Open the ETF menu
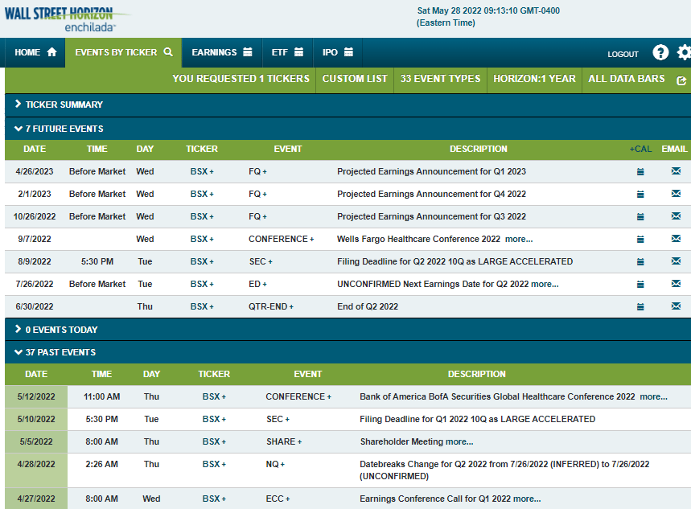Screen dimensions: 691x509 pyautogui.click(x=287, y=51)
